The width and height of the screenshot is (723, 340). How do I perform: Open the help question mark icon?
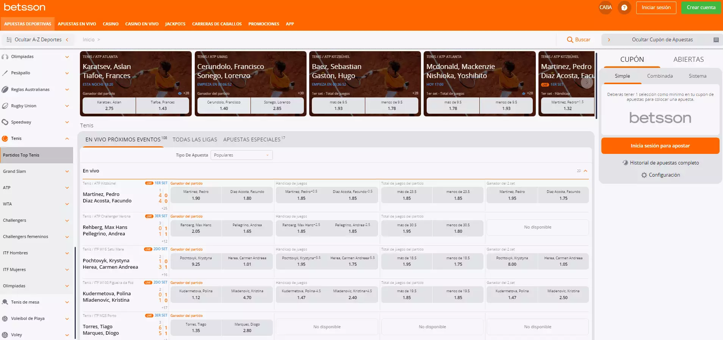coord(624,8)
